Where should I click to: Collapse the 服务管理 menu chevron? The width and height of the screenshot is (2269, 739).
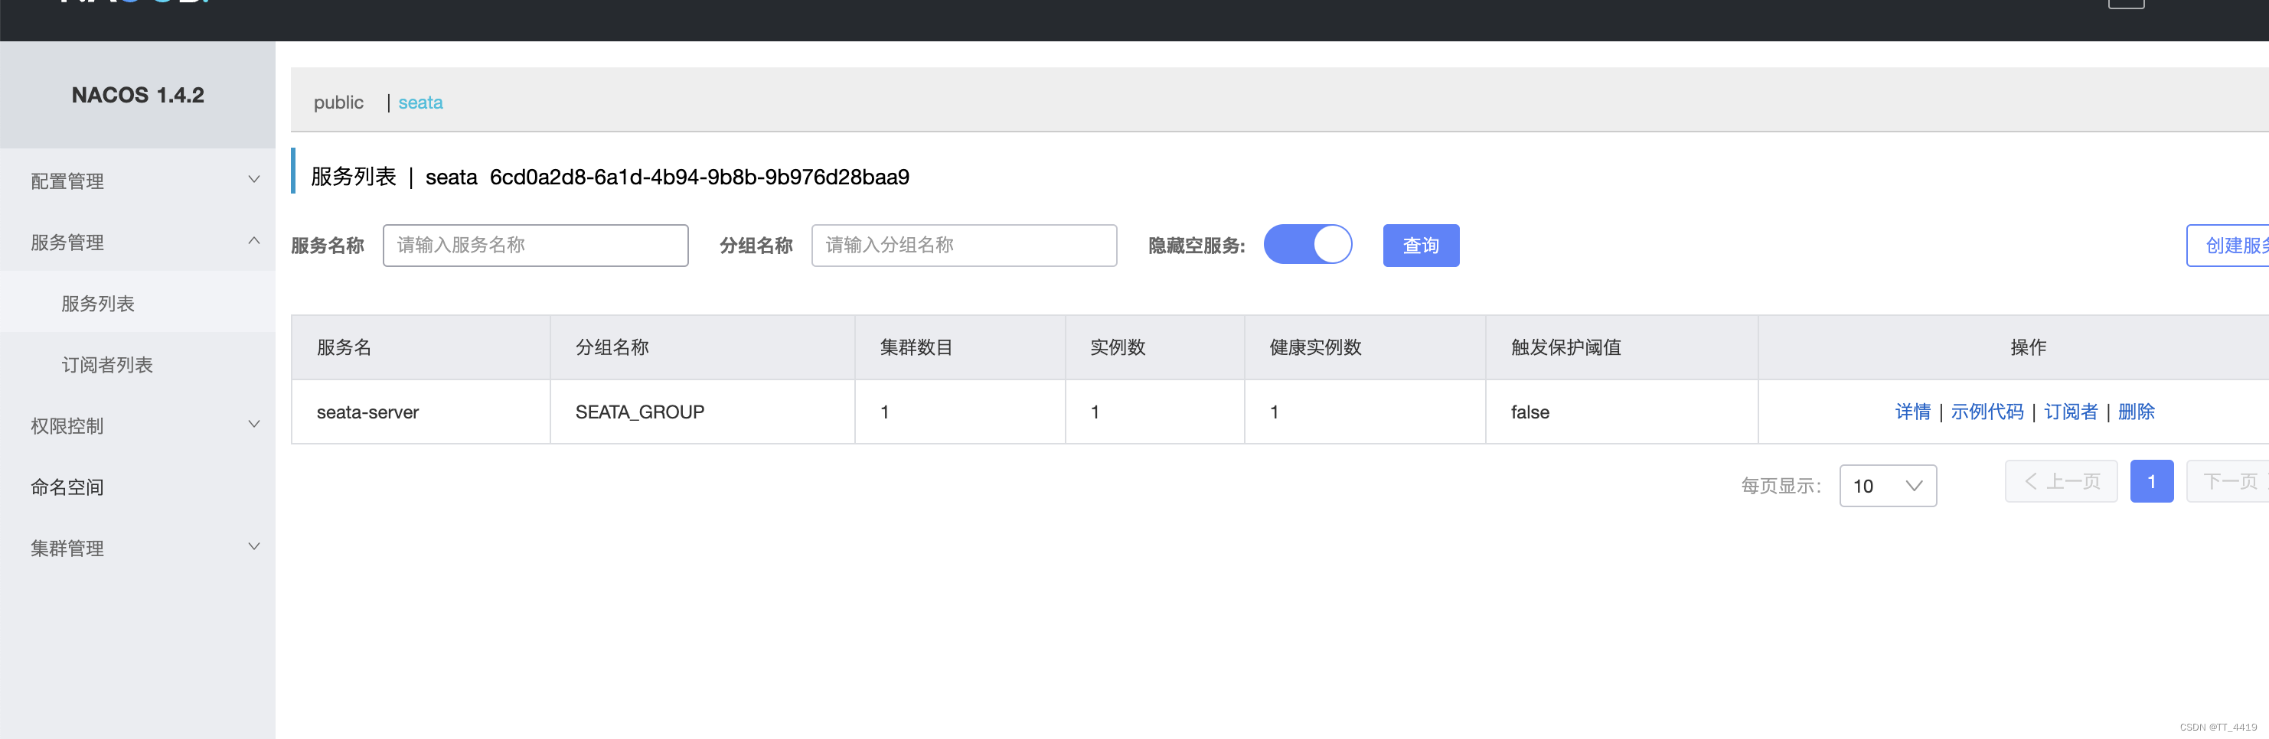click(253, 241)
